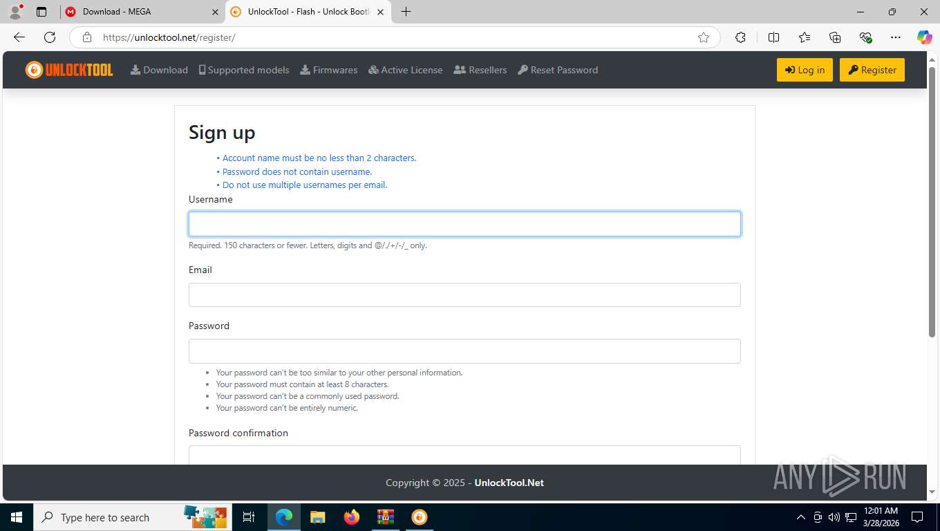This screenshot has width=940, height=531.
Task: Open Resellers page
Action: pyautogui.click(x=480, y=70)
